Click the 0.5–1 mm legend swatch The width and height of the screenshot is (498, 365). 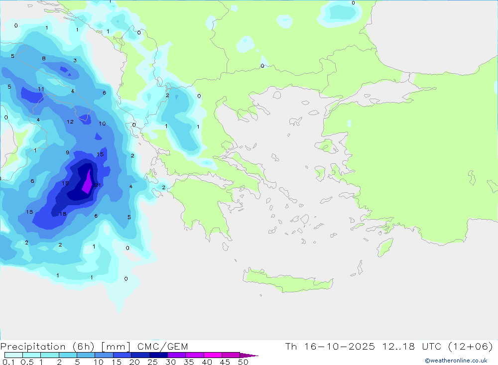32,355
